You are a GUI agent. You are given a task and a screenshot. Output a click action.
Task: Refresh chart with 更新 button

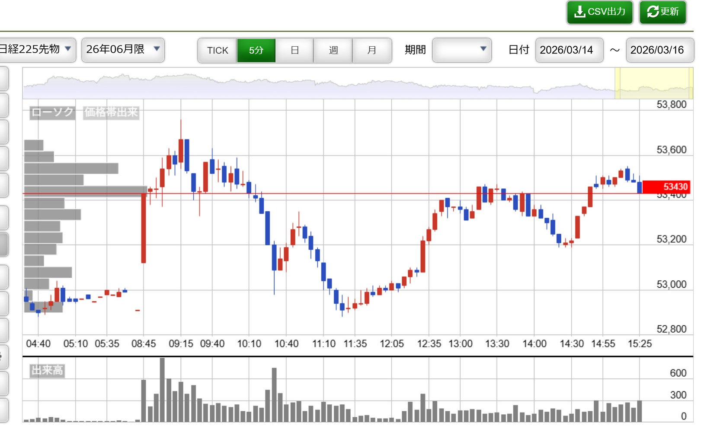click(663, 12)
